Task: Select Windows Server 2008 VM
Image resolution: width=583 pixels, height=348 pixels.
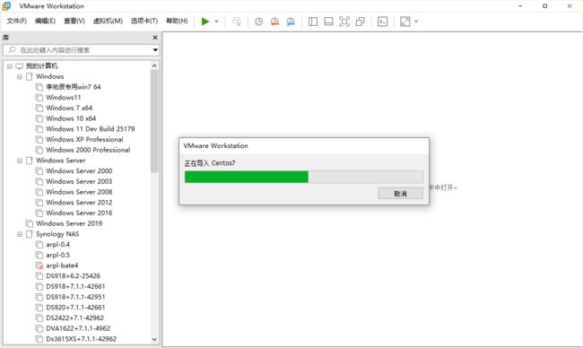Action: pos(79,192)
